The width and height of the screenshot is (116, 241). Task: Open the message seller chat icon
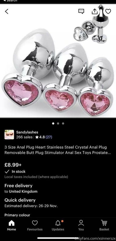pos(81,11)
